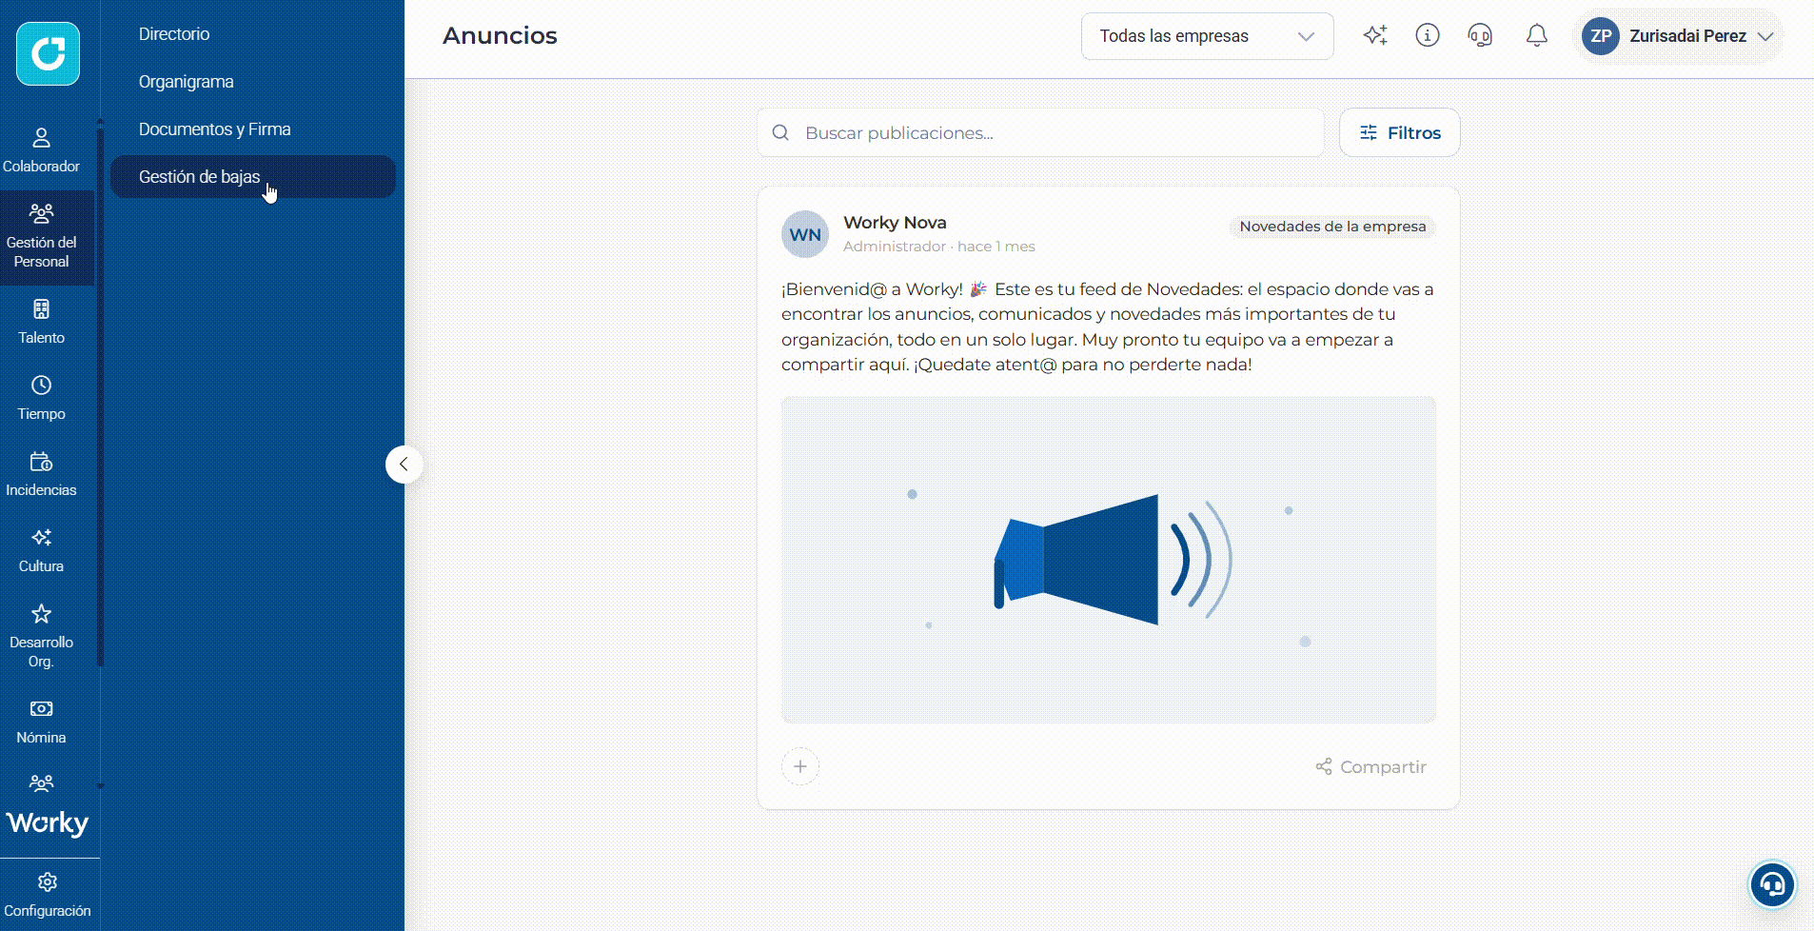1814x931 pixels.
Task: Open Configuración gear settings
Action: [48, 895]
